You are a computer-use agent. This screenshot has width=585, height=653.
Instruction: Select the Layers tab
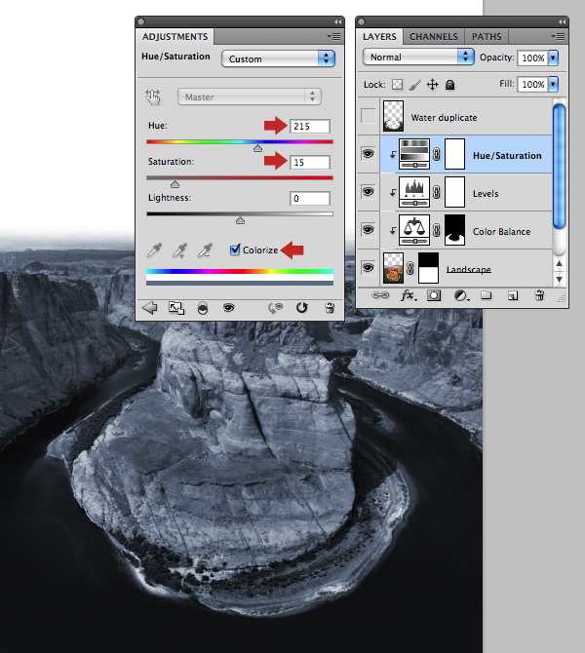coord(379,37)
